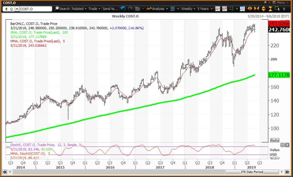Open the Menu dropdown in title bar
293x177 pixels.
point(283,3)
